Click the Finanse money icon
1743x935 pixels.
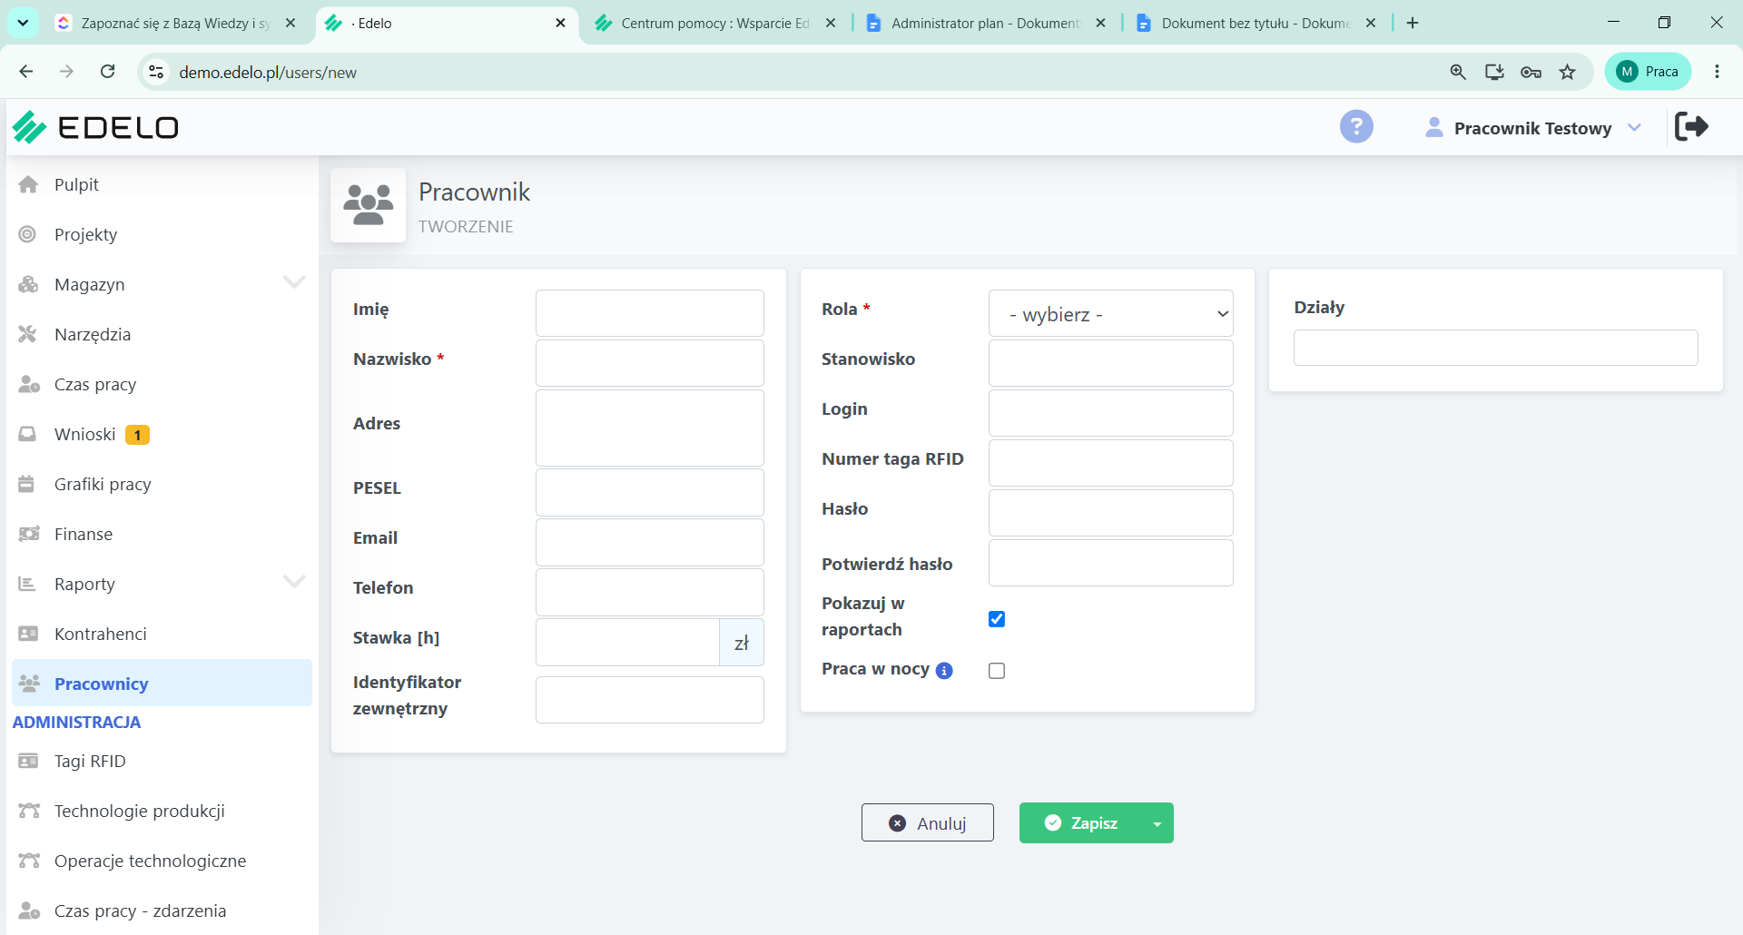pyautogui.click(x=28, y=534)
